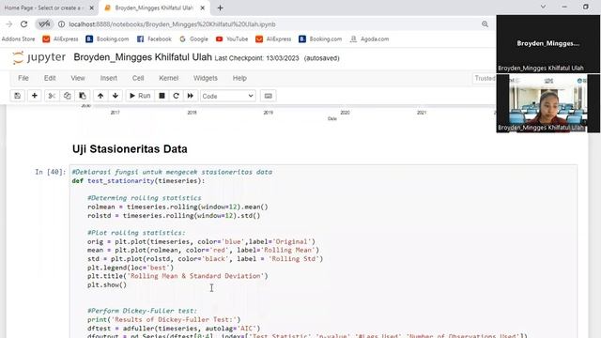Viewport: 601px width, 338px height.
Task: Open a new browser tab
Action: click(x=220, y=8)
